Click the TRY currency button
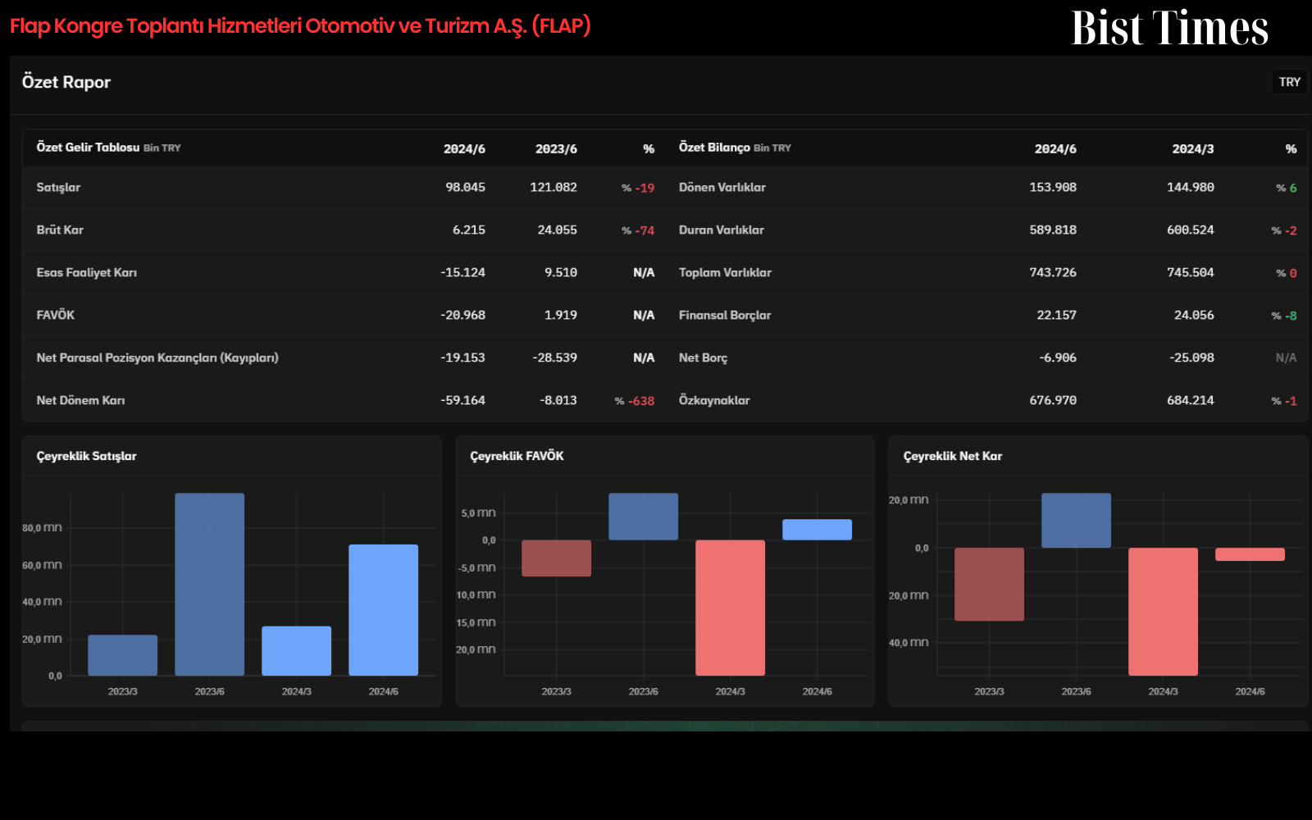This screenshot has width=1312, height=820. (1289, 82)
